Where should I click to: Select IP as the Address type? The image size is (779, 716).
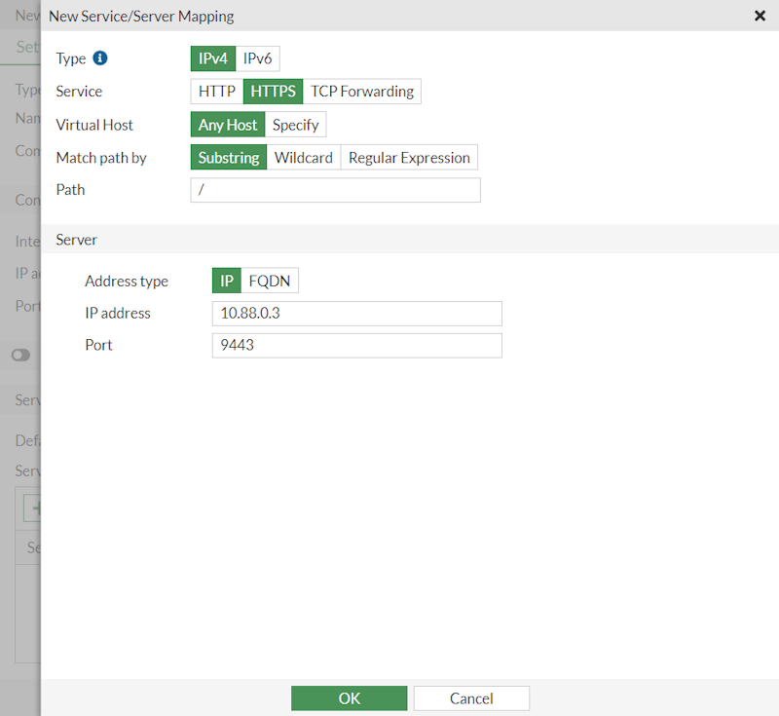coord(226,280)
